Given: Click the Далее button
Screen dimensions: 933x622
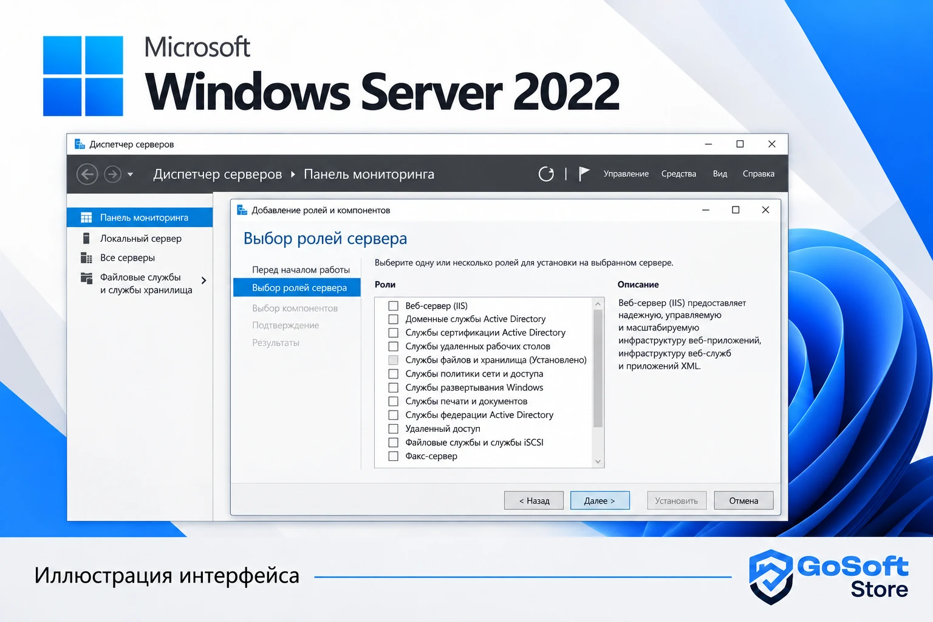Looking at the screenshot, I should click(600, 501).
